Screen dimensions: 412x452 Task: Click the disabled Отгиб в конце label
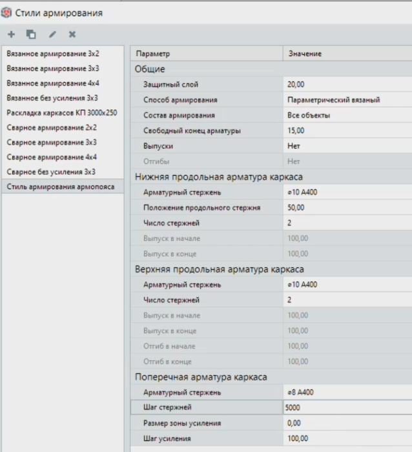tap(167, 362)
